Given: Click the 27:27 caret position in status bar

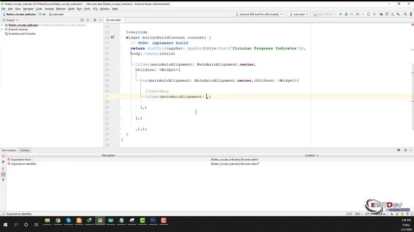Looking at the screenshot, I should click(349, 214).
